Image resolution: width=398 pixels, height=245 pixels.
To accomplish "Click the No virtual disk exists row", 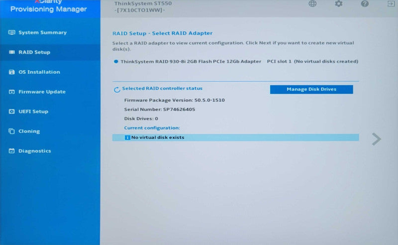I will 235,137.
